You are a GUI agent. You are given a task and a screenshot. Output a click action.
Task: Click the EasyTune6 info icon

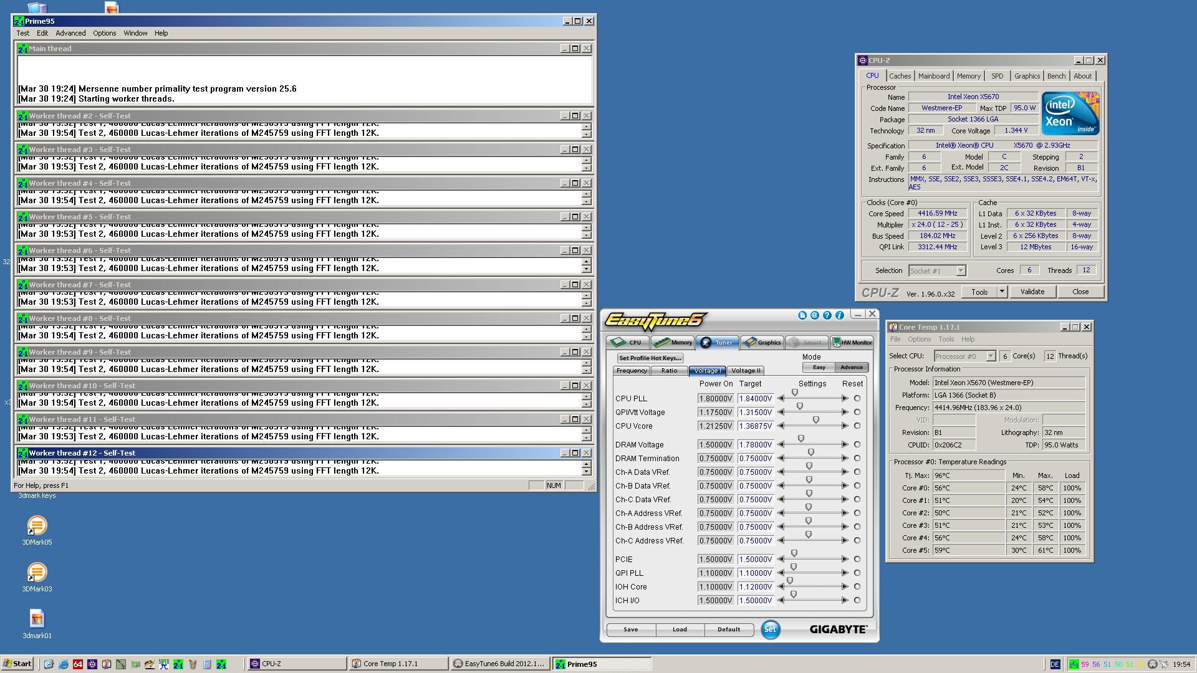(839, 315)
